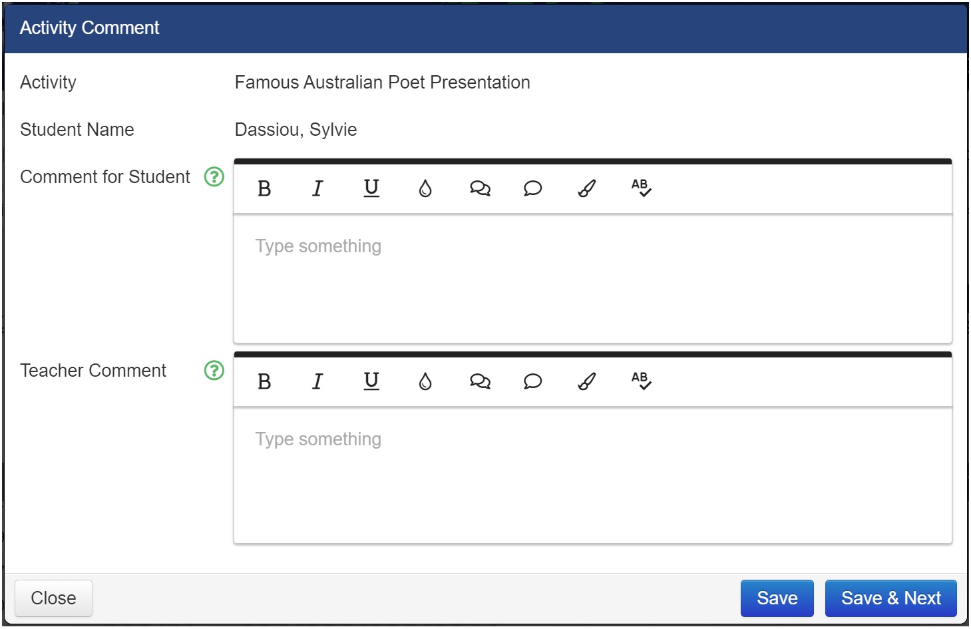Click paintbrush icon in Teacher Comment toolbar
Viewport: 971px width, 629px height.
point(586,381)
